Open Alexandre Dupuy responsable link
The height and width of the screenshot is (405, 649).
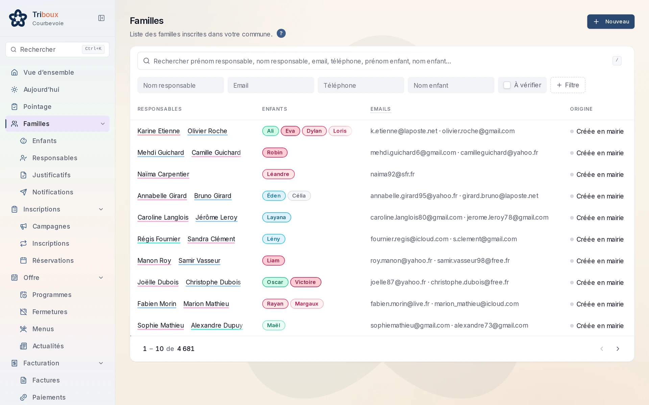pyautogui.click(x=217, y=325)
